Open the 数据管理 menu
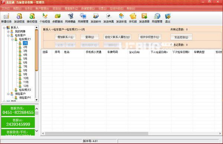Viewport: 223px width, 144px height. (x=88, y=9)
